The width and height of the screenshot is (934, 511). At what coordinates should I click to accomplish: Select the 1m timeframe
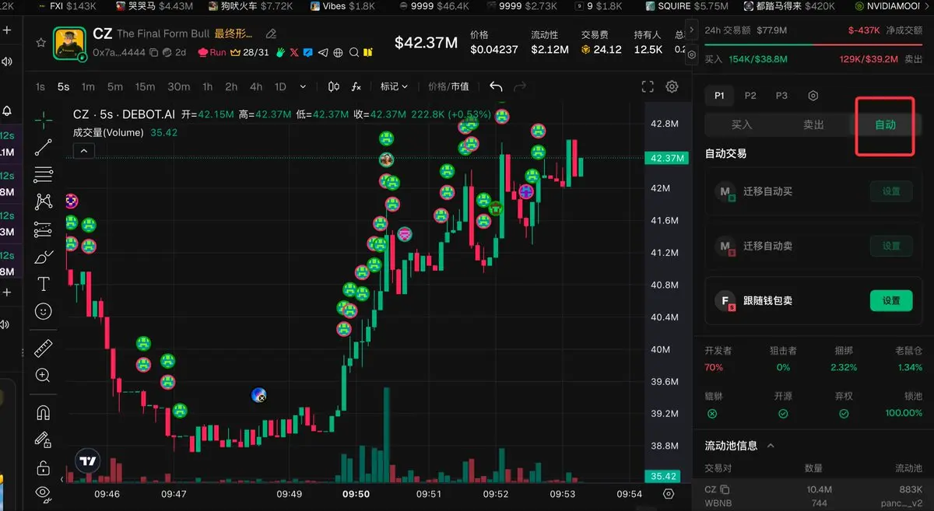(88, 87)
